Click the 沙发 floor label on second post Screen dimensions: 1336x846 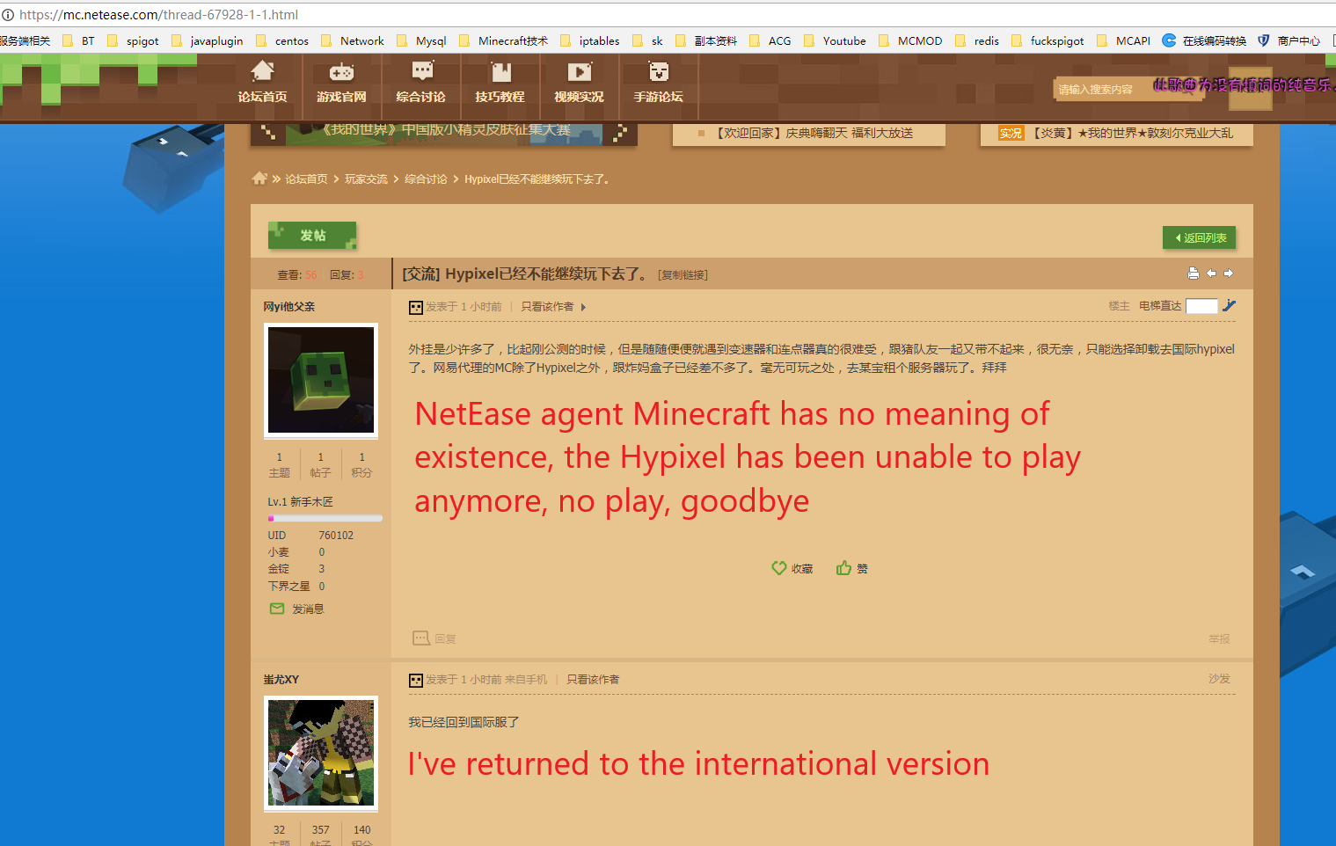(1219, 679)
